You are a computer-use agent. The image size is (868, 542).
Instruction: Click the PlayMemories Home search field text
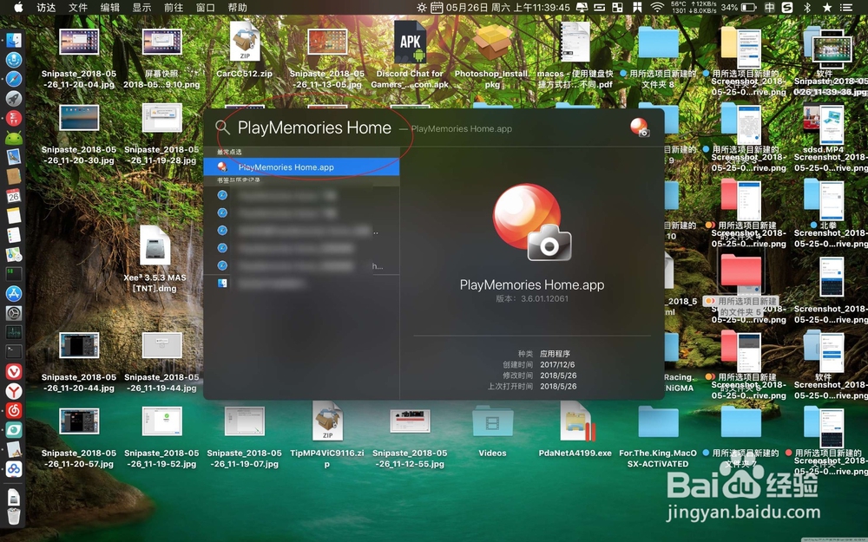[314, 127]
